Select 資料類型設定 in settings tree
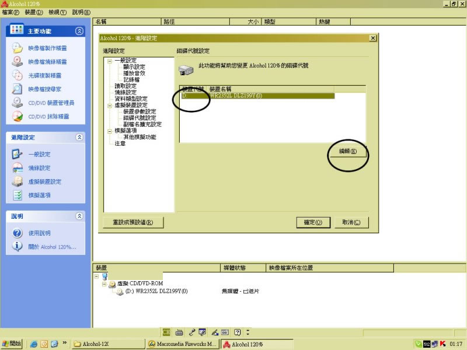 (131, 99)
